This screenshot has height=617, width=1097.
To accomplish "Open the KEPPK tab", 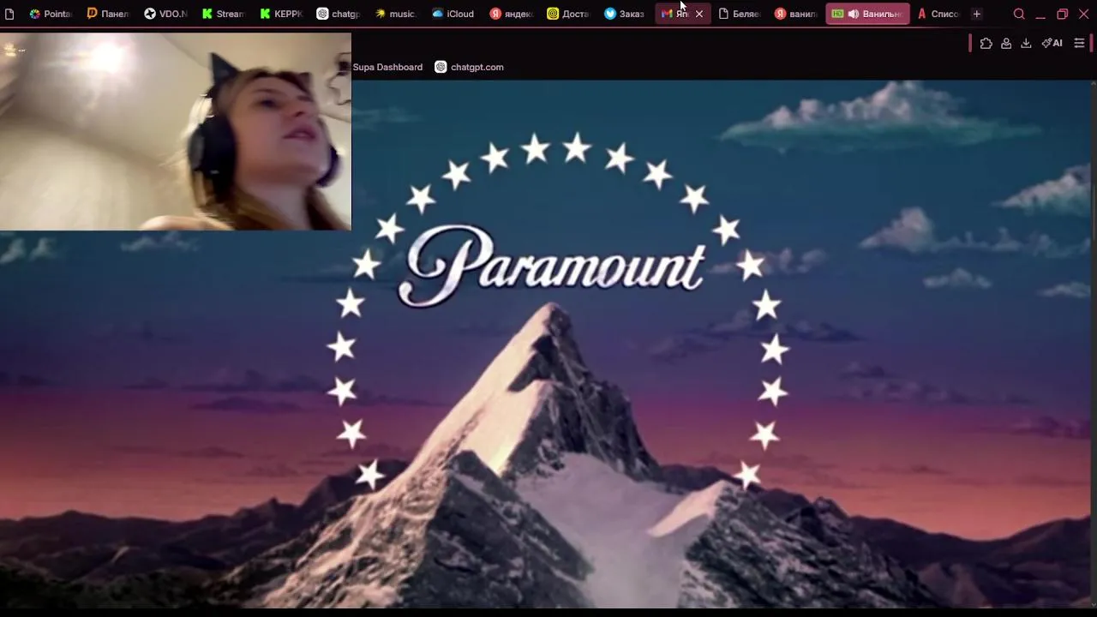I will point(281,14).
